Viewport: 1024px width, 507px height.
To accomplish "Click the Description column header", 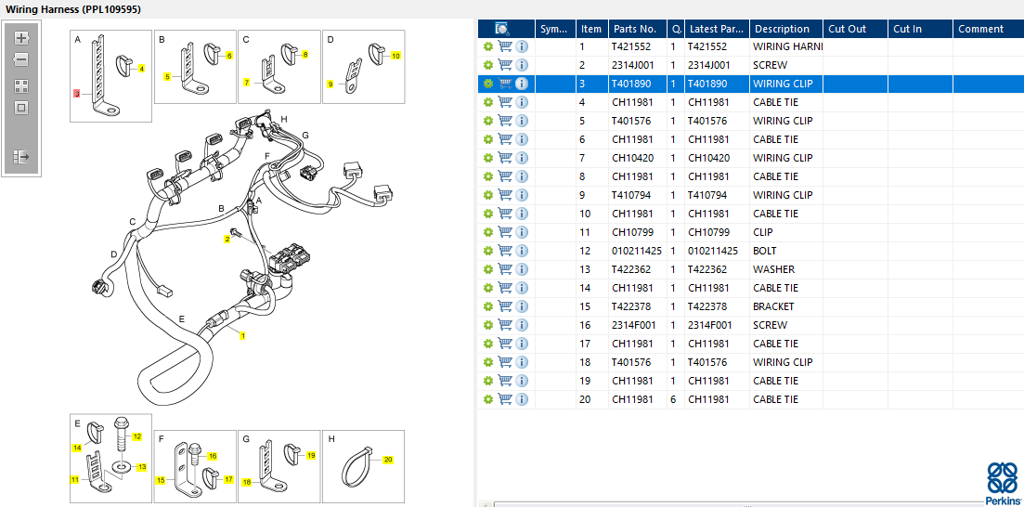I will tap(782, 29).
